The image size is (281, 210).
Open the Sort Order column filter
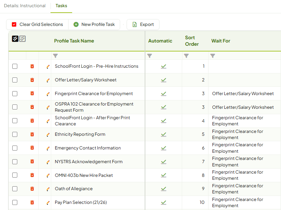(186, 56)
